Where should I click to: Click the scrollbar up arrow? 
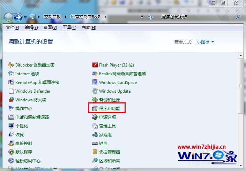click(240, 55)
